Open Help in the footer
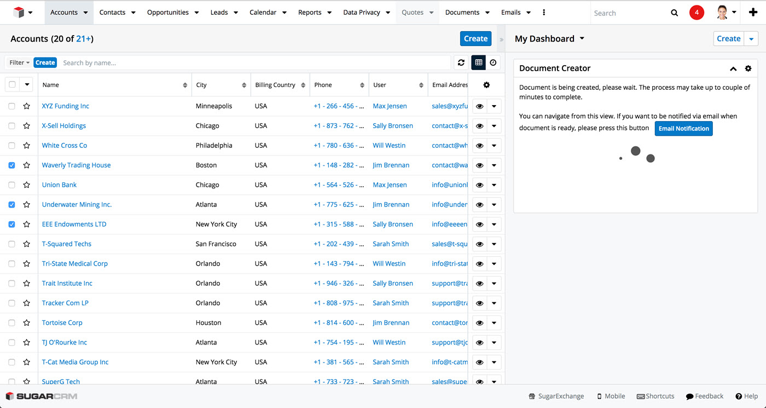766x408 pixels. (x=747, y=396)
